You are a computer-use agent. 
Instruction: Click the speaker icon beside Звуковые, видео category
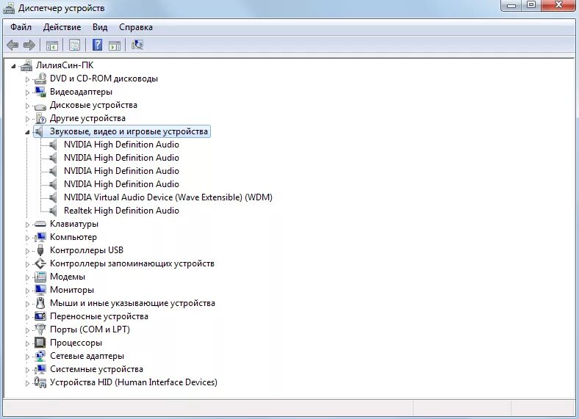pos(39,131)
